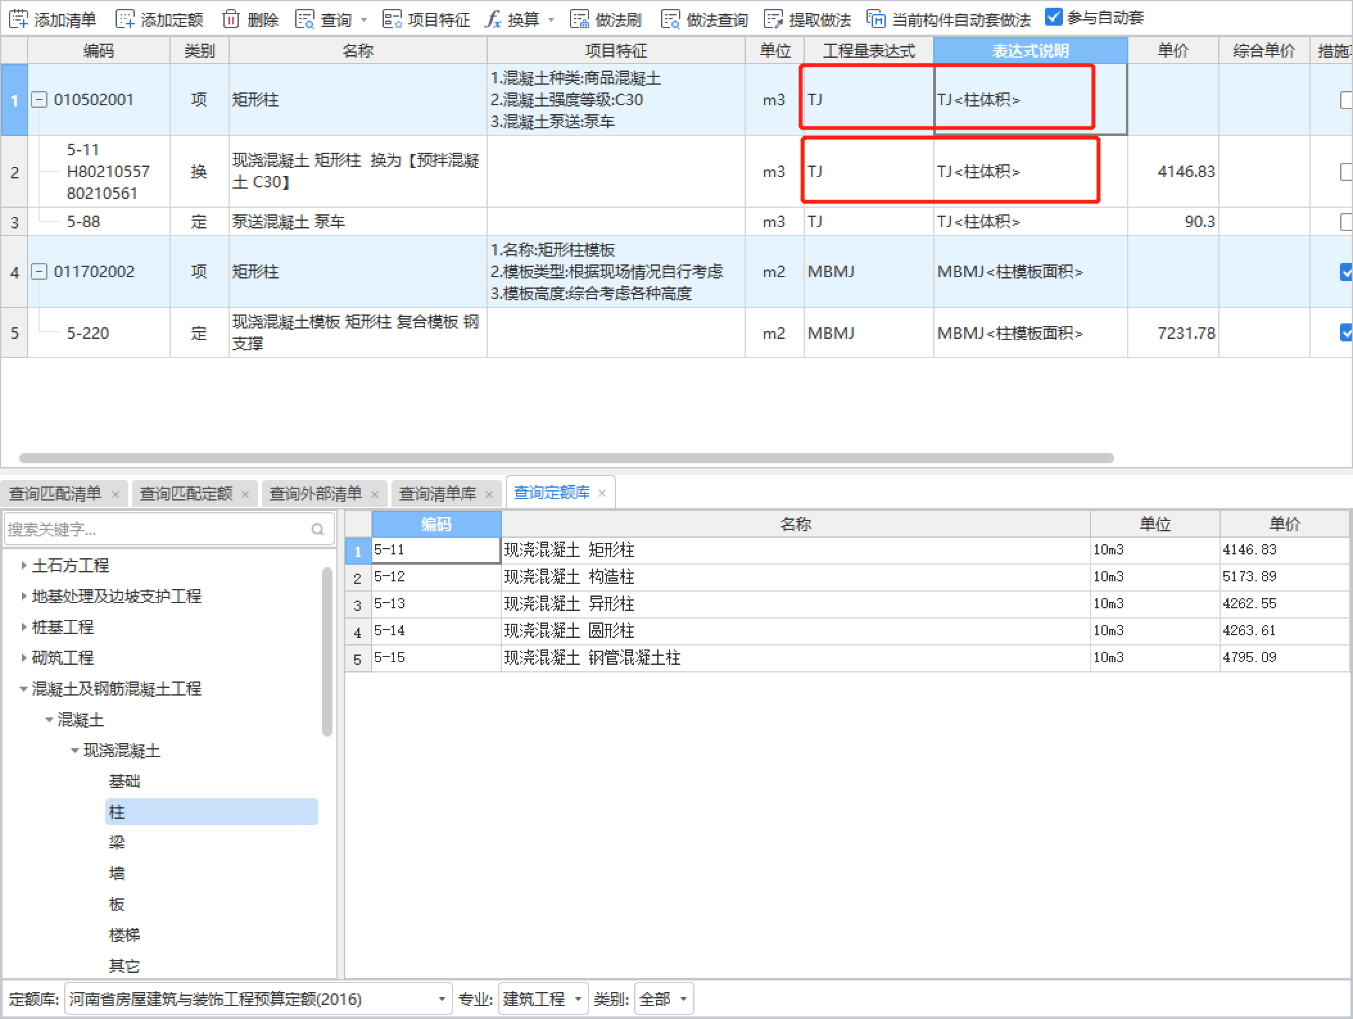Check 措施 box for row 5-88
The height and width of the screenshot is (1019, 1353).
1347,222
